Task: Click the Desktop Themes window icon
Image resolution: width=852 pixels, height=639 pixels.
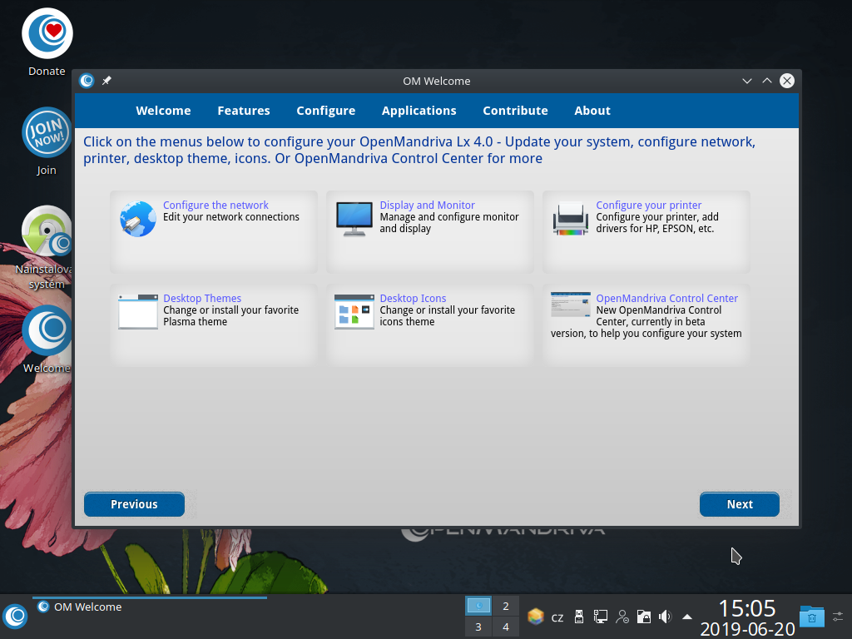Action: (x=138, y=312)
